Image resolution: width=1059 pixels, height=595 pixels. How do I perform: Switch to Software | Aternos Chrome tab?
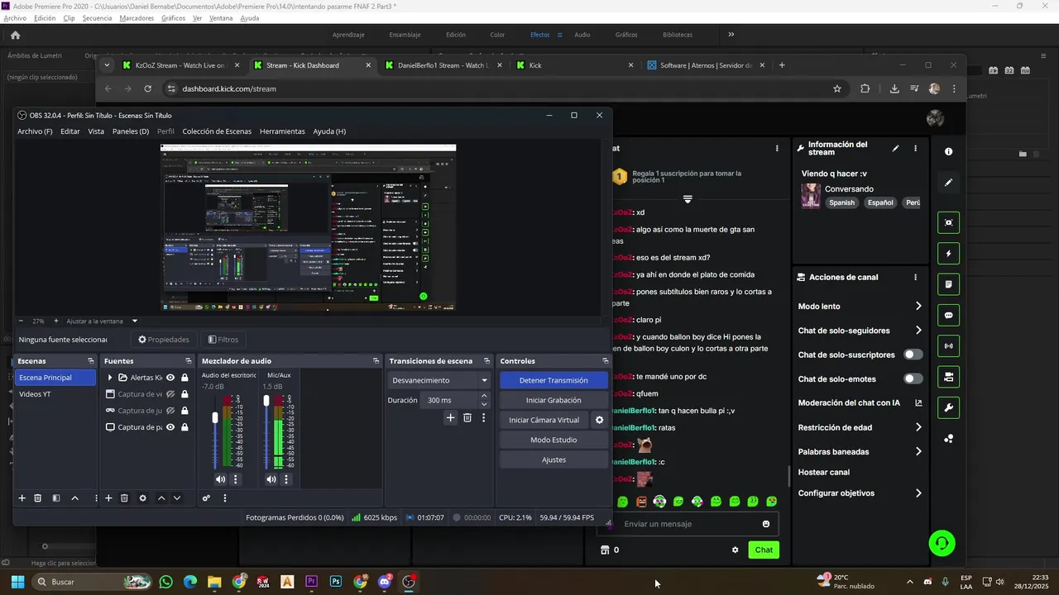click(707, 65)
